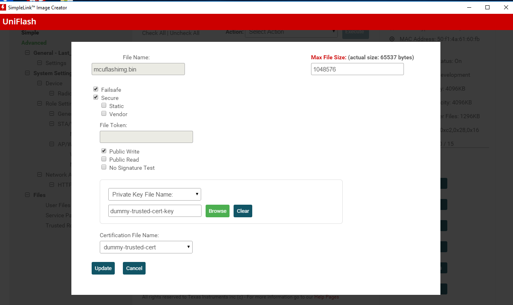Collapse the STA/ node under Role Settings
The width and height of the screenshot is (513, 305).
(x=52, y=124)
